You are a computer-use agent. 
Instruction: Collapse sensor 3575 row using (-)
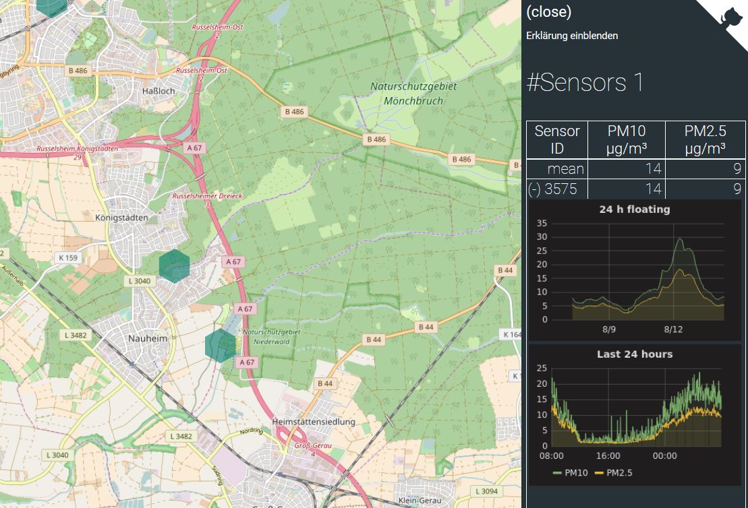(x=534, y=189)
